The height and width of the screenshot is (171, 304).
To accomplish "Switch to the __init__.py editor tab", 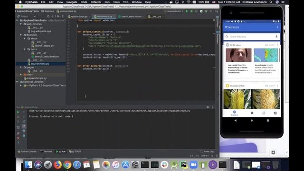I will tap(156, 17).
